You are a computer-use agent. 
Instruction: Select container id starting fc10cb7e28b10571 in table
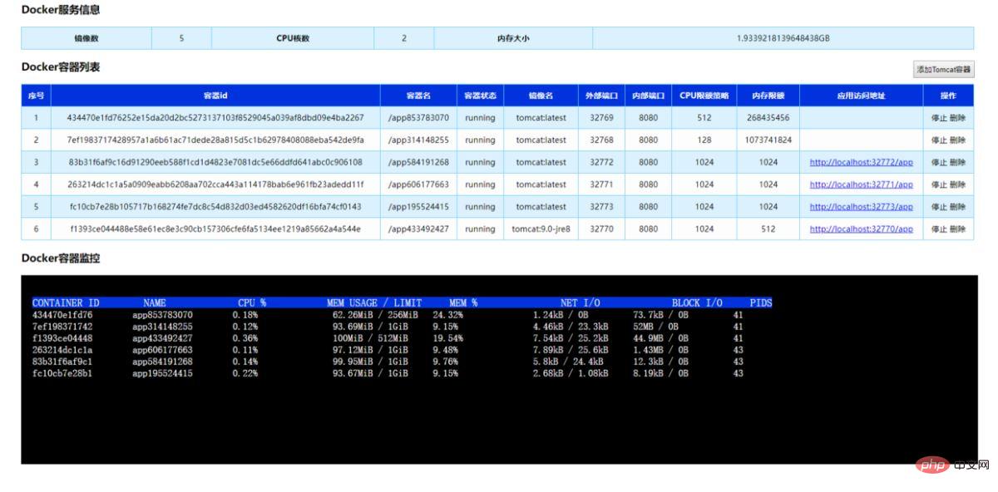click(215, 207)
